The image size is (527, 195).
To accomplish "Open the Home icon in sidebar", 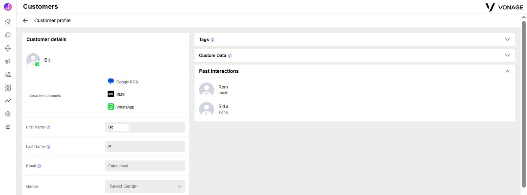I will click(8, 22).
